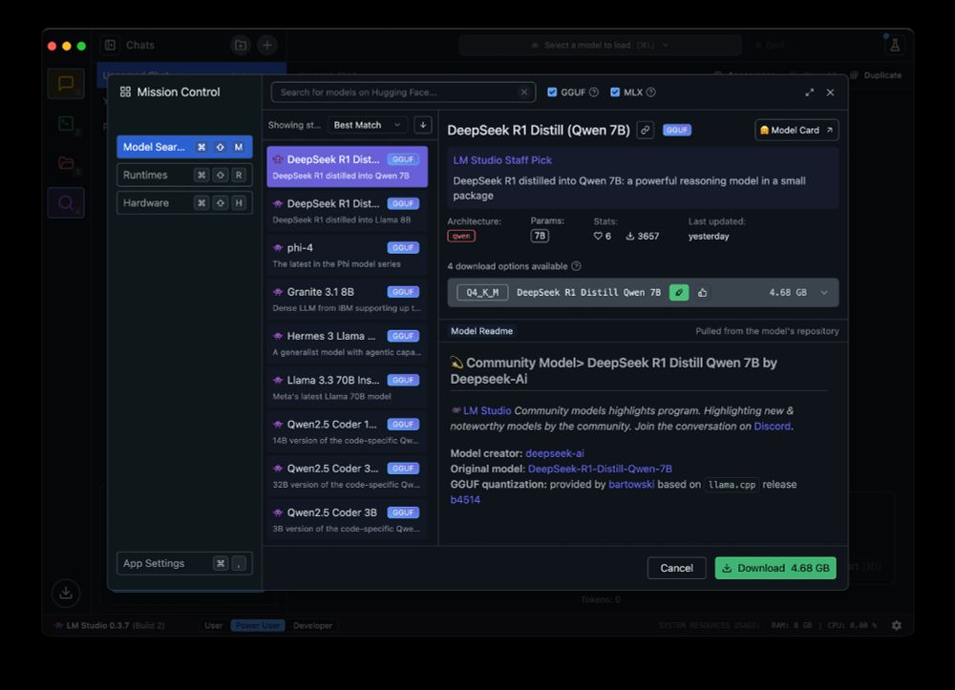Screen dimensions: 955x690
Task: Click the Duplicate button behind the dialog
Action: tap(877, 75)
